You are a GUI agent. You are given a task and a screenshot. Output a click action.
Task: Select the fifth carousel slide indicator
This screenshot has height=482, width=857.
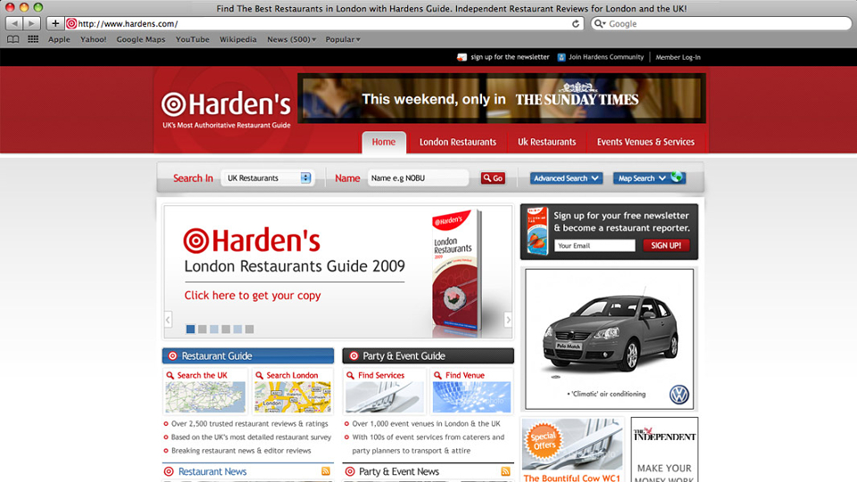tap(237, 329)
